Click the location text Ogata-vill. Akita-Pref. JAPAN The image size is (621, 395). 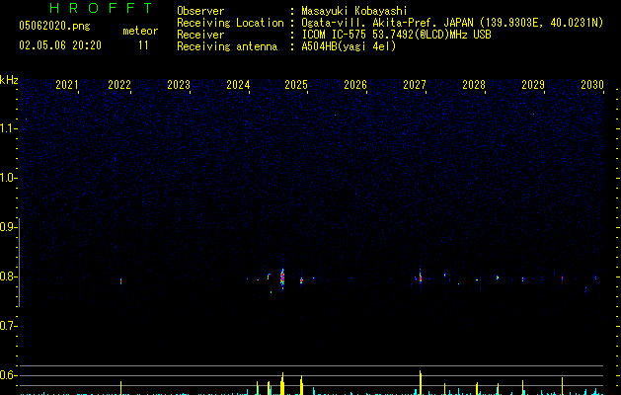click(x=387, y=23)
